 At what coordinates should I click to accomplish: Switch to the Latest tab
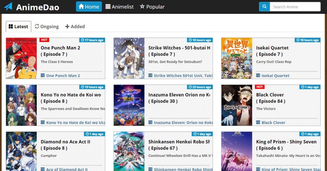pyautogui.click(x=18, y=27)
